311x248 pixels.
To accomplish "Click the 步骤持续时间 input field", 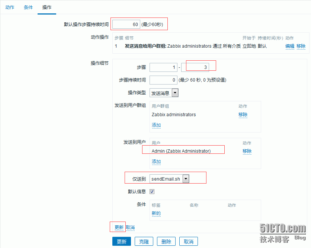I will click(x=163, y=80).
